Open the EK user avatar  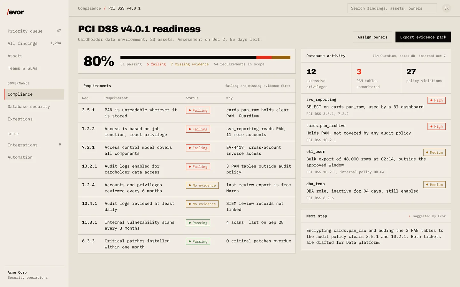(x=447, y=8)
